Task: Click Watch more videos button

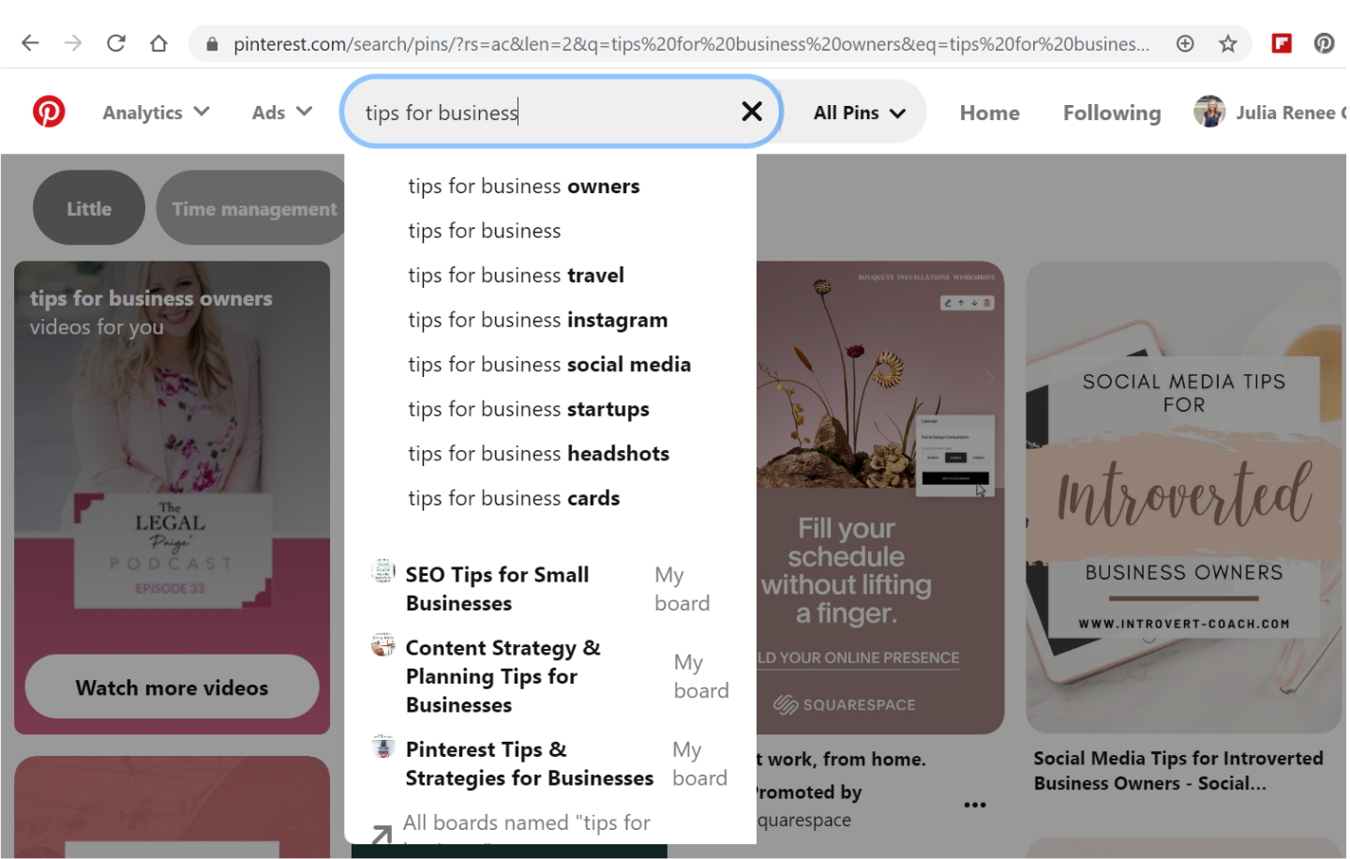Action: 172,687
